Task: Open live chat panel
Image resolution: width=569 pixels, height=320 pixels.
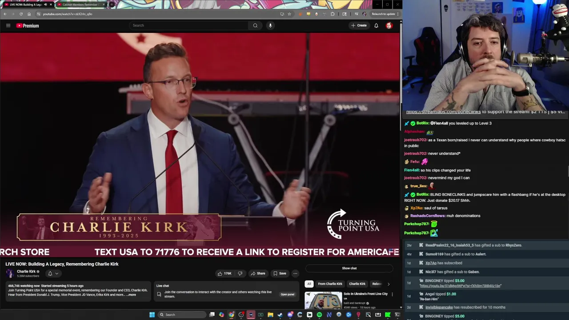Action: (x=287, y=294)
